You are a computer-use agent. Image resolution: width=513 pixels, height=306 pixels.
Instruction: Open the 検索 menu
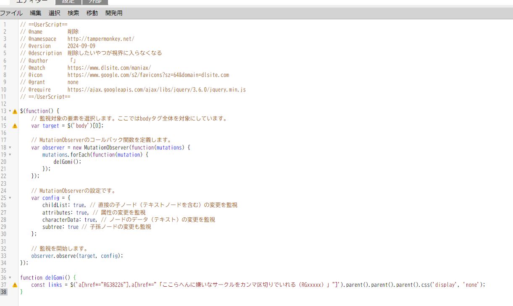pyautogui.click(x=73, y=13)
